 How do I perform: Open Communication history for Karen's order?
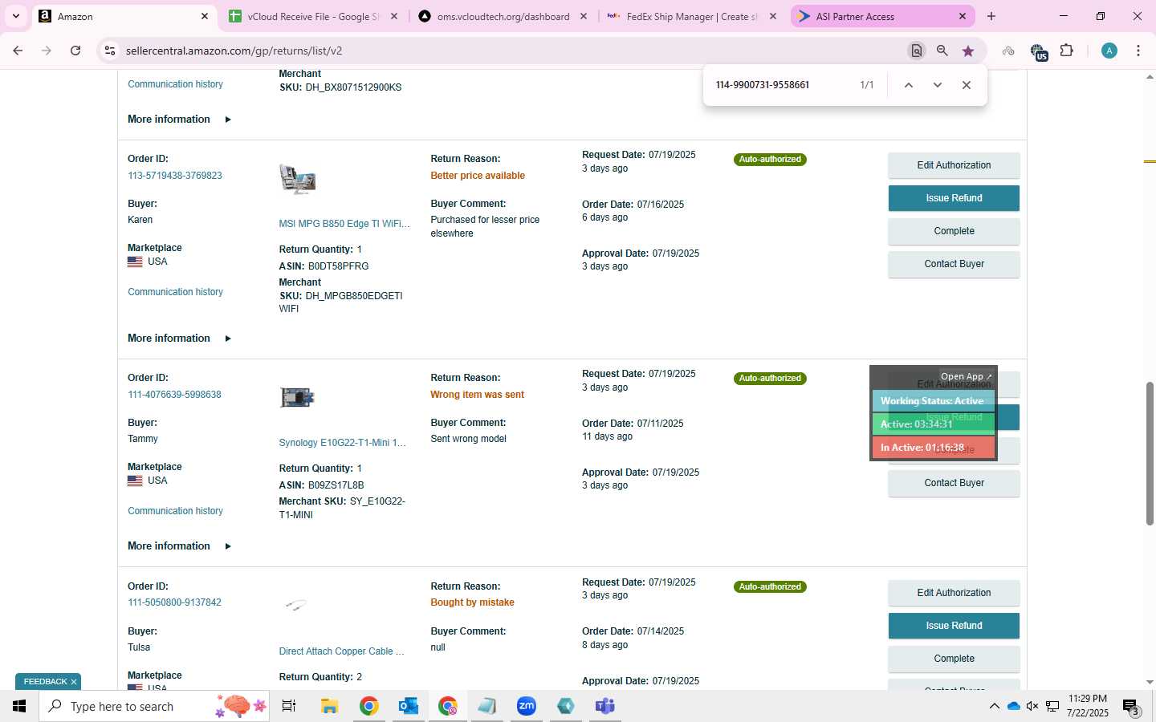[175, 292]
